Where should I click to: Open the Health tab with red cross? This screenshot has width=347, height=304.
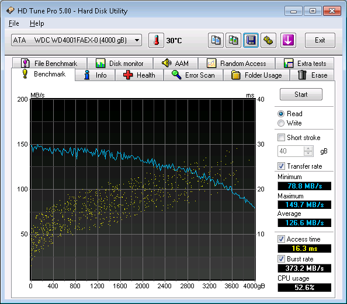[x=139, y=75]
